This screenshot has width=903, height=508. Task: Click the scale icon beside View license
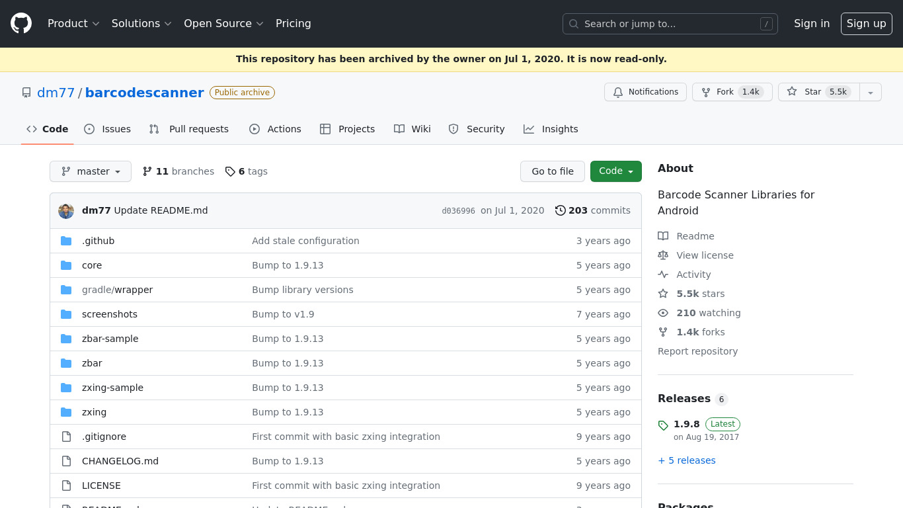tap(663, 255)
